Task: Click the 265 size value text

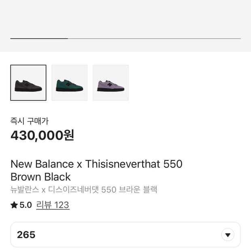Action: click(26, 235)
